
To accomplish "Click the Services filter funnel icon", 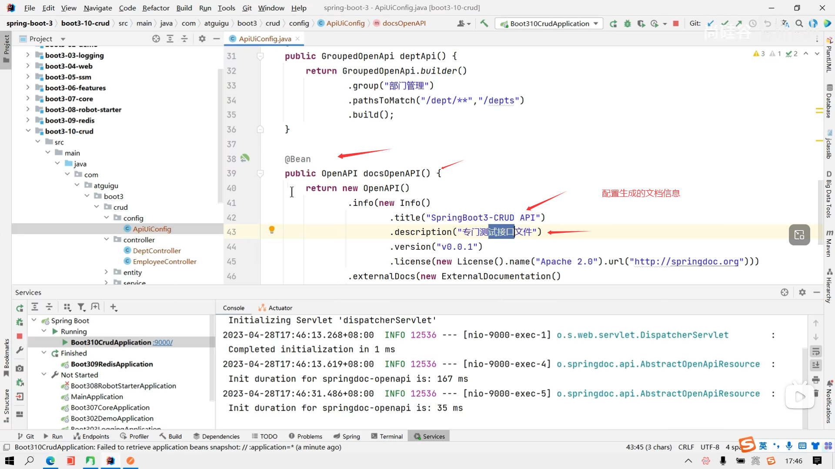I will tap(81, 307).
